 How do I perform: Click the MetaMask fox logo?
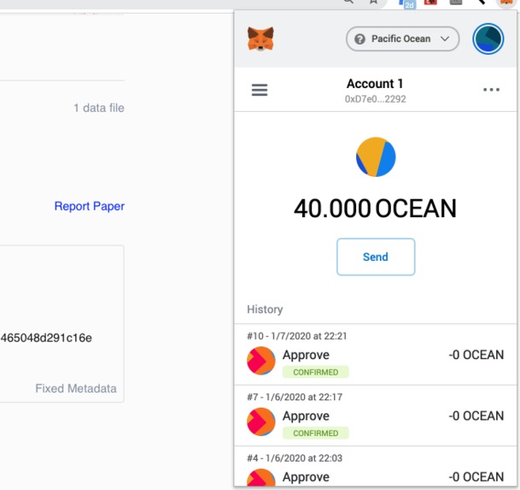pos(260,39)
